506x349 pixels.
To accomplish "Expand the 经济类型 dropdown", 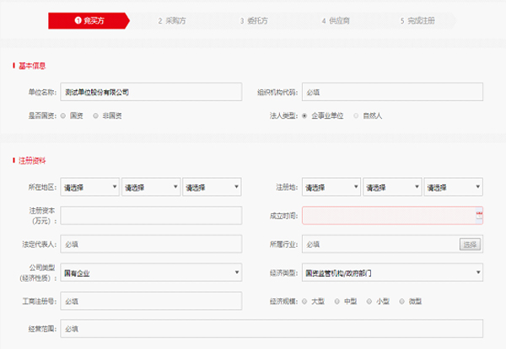I will [x=392, y=272].
